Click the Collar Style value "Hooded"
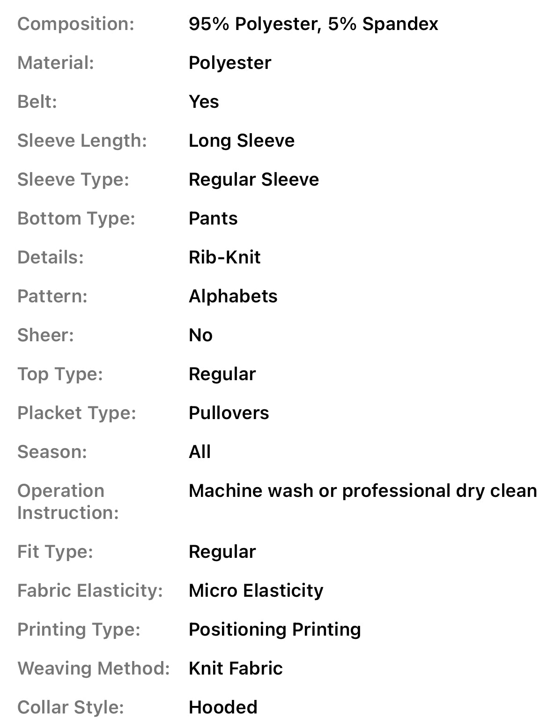Image resolution: width=555 pixels, height=728 pixels. (223, 707)
